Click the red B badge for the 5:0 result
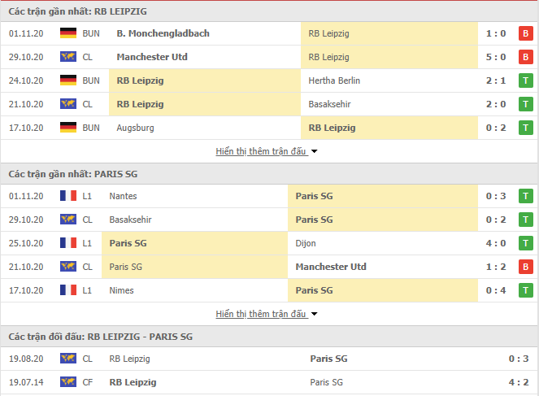The image size is (539, 396). click(526, 57)
